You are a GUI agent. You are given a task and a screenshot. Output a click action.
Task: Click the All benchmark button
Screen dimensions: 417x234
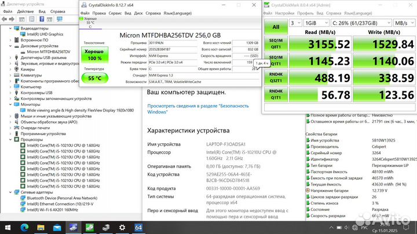[x=276, y=27]
